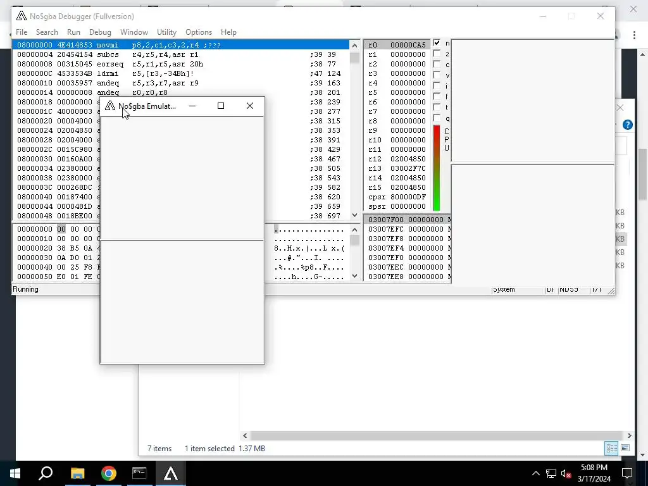Viewport: 648px width, 486px height.
Task: Select the r12 register row
Action: coord(397,159)
